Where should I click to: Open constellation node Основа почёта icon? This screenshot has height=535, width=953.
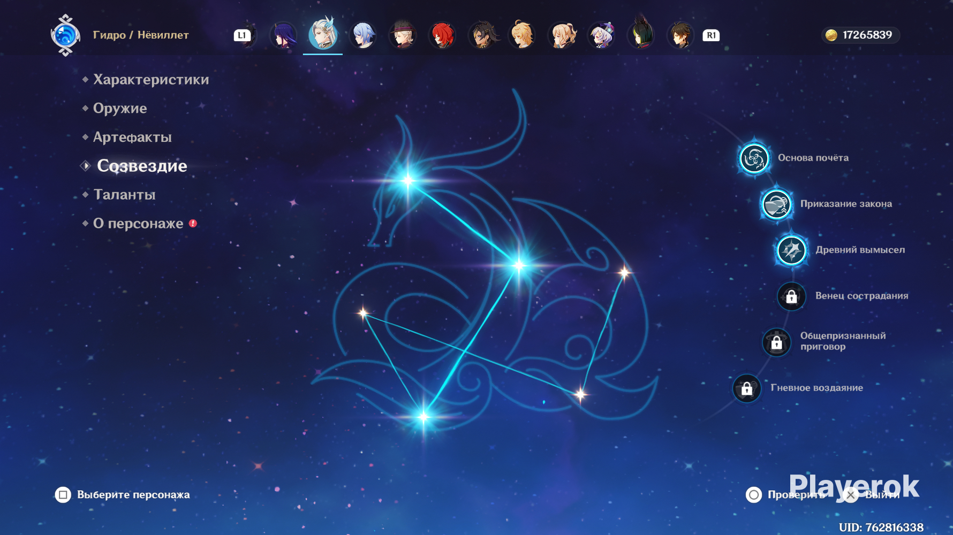754,158
